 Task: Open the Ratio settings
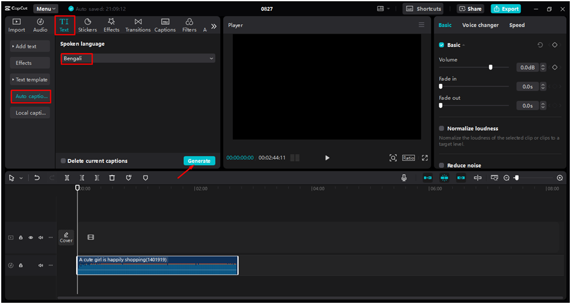[x=408, y=157]
